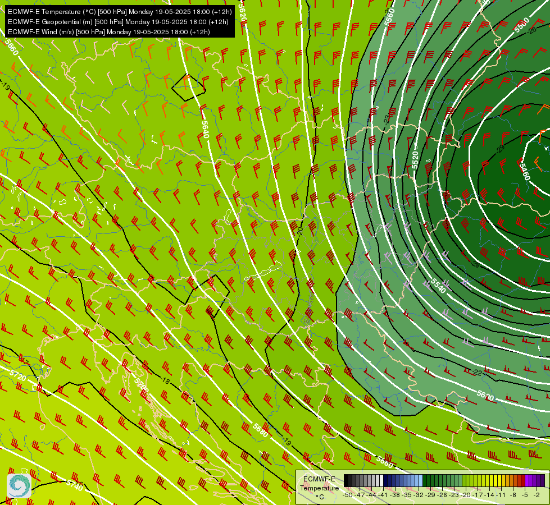Click the 5740 geopotential contour label
The width and height of the screenshot is (550, 505).
click(x=75, y=485)
